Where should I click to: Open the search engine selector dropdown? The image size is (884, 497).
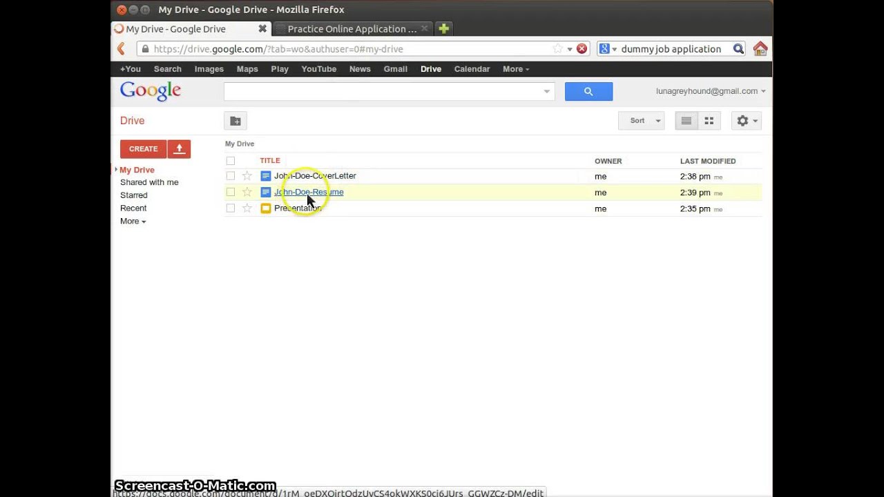608,49
